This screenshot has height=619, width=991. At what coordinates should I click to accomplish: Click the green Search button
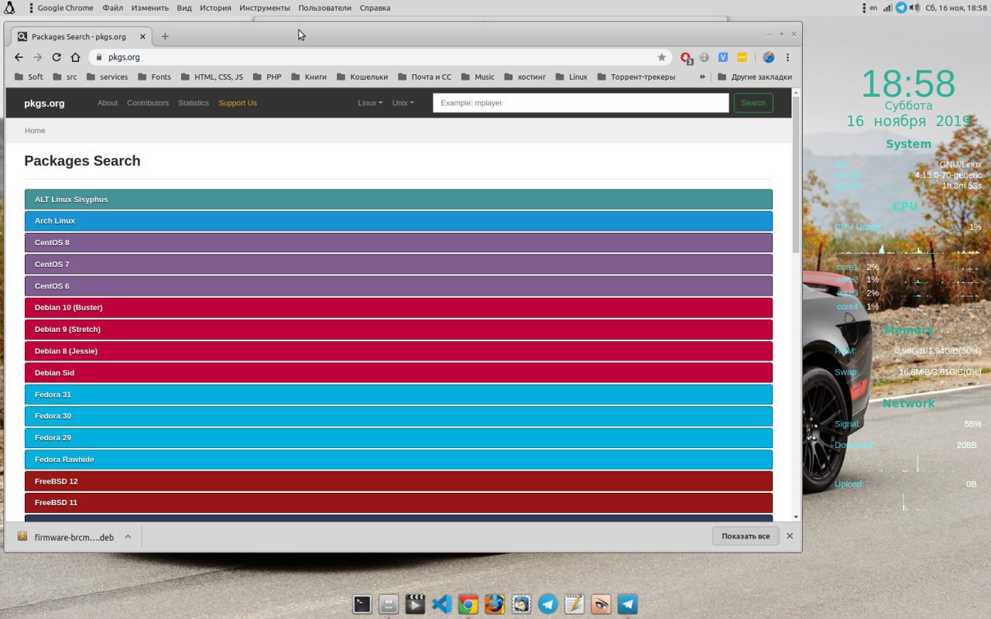point(753,103)
